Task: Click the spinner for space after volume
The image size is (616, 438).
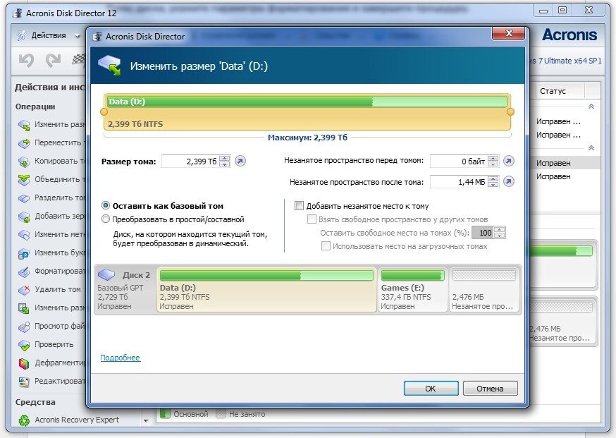Action: pyautogui.click(x=493, y=182)
